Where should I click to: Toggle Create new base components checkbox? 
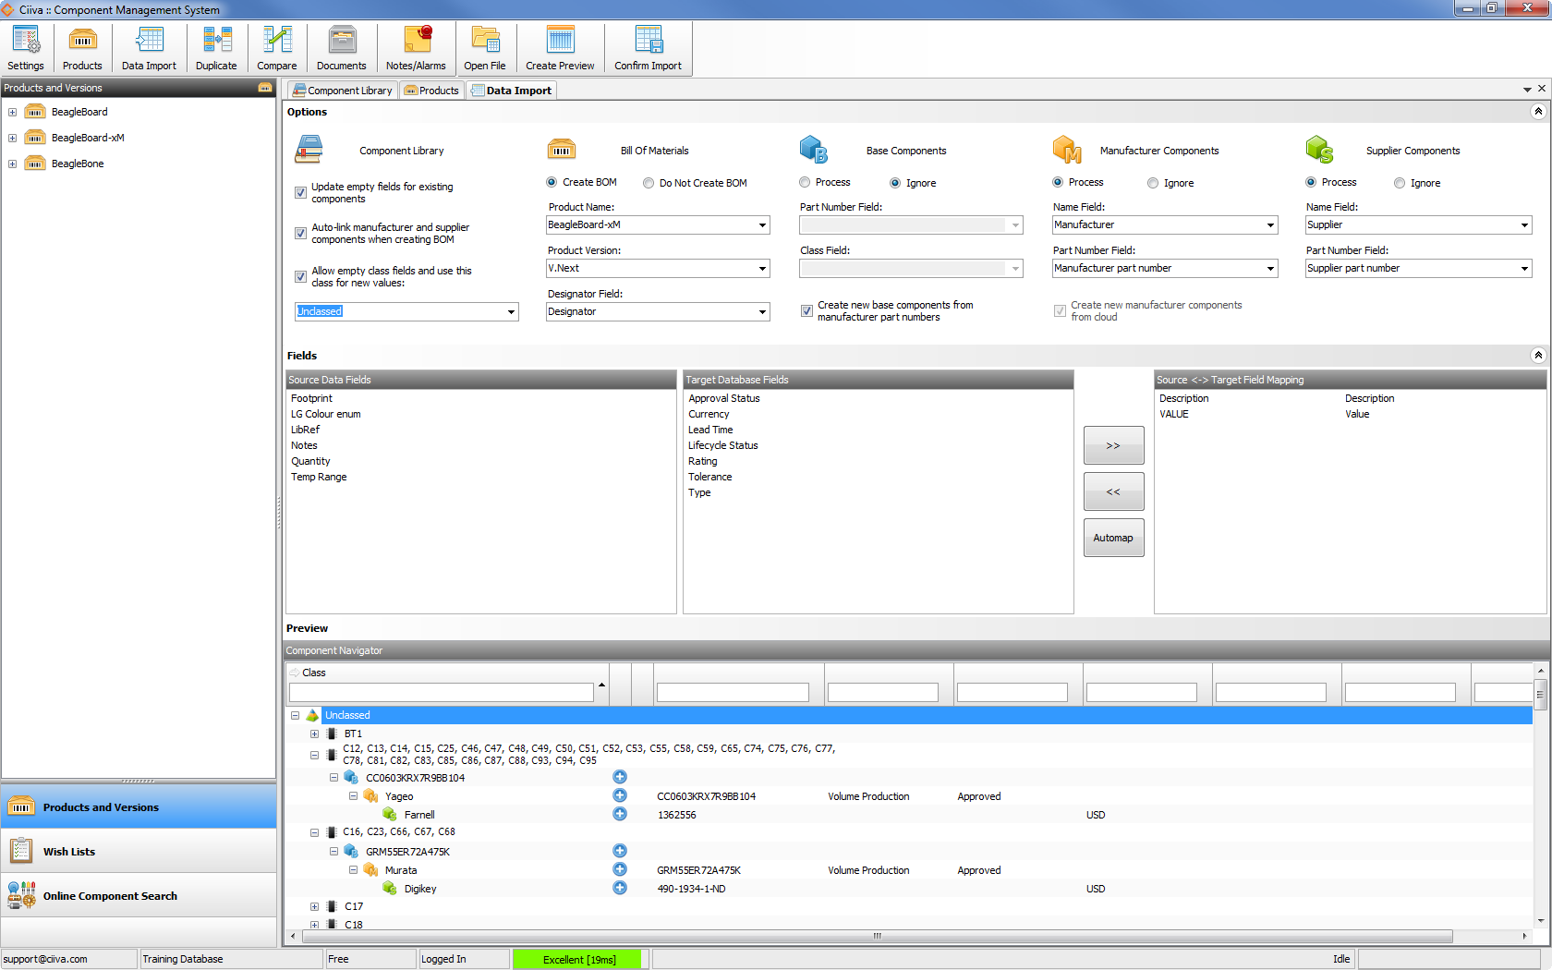(806, 311)
